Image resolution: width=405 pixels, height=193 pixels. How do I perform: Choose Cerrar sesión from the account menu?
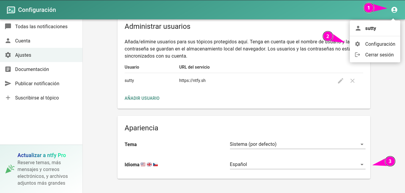[379, 55]
